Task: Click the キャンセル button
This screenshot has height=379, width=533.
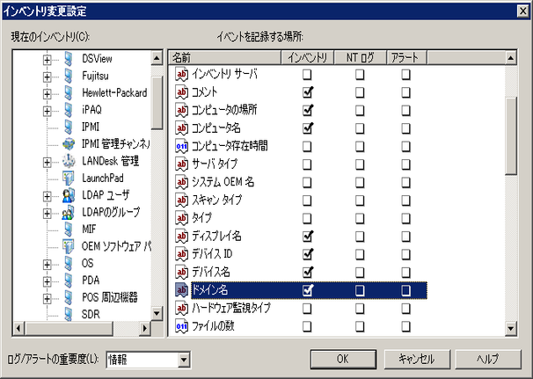Action: [417, 359]
